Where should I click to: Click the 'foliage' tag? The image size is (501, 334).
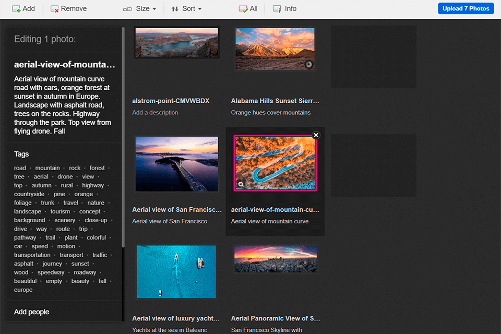click(22, 202)
